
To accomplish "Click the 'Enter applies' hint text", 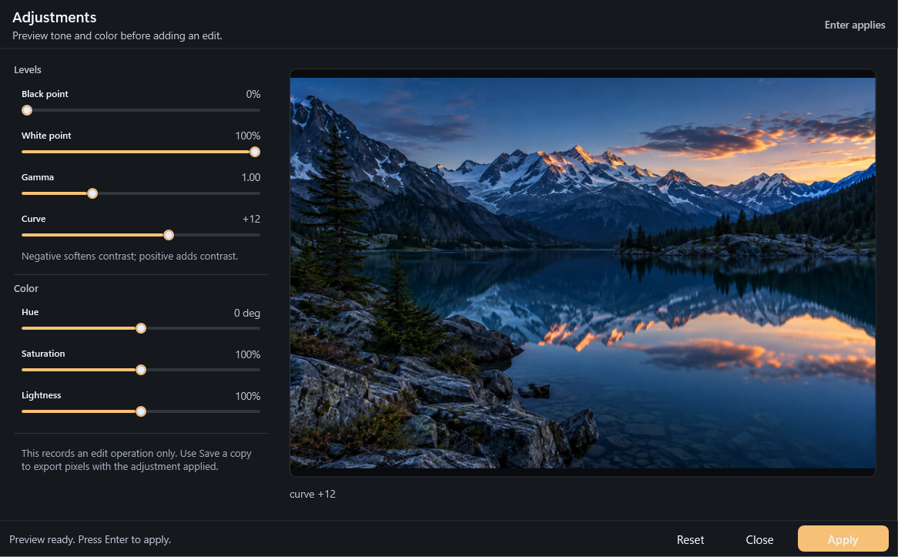I will coord(854,25).
